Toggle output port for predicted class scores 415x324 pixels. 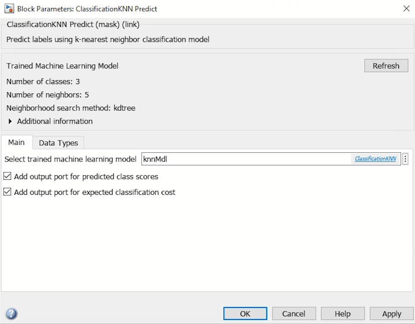coord(8,176)
